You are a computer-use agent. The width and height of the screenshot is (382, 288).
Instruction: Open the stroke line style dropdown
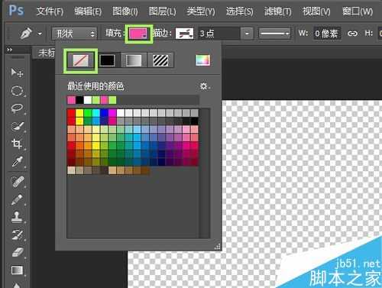274,34
